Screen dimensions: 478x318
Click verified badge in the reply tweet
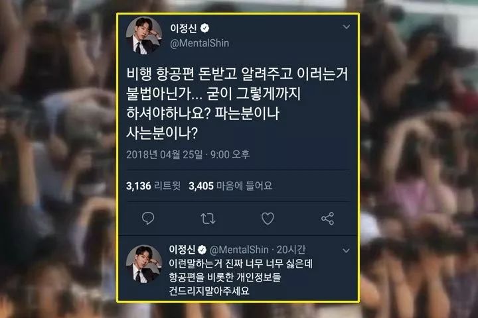(202, 250)
